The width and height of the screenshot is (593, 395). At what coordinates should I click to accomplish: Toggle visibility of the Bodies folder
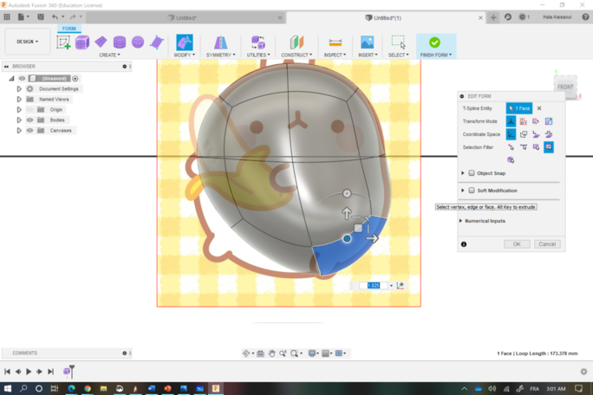tap(29, 120)
